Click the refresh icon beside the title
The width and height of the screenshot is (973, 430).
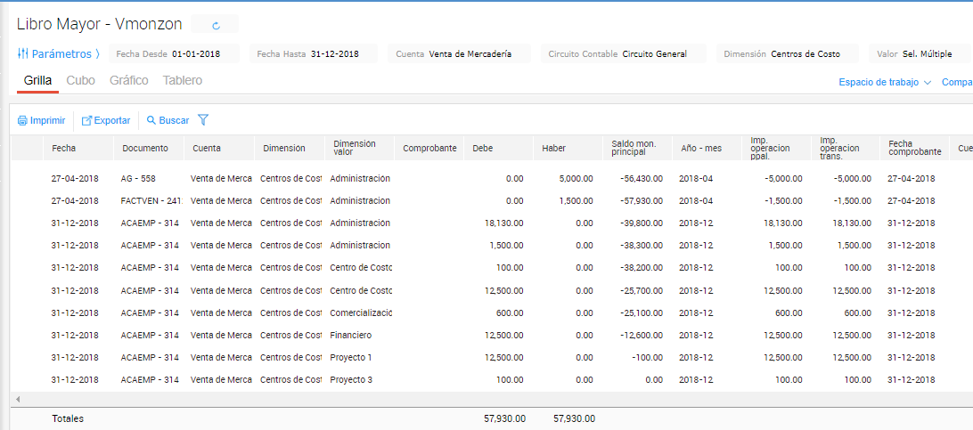coord(215,26)
